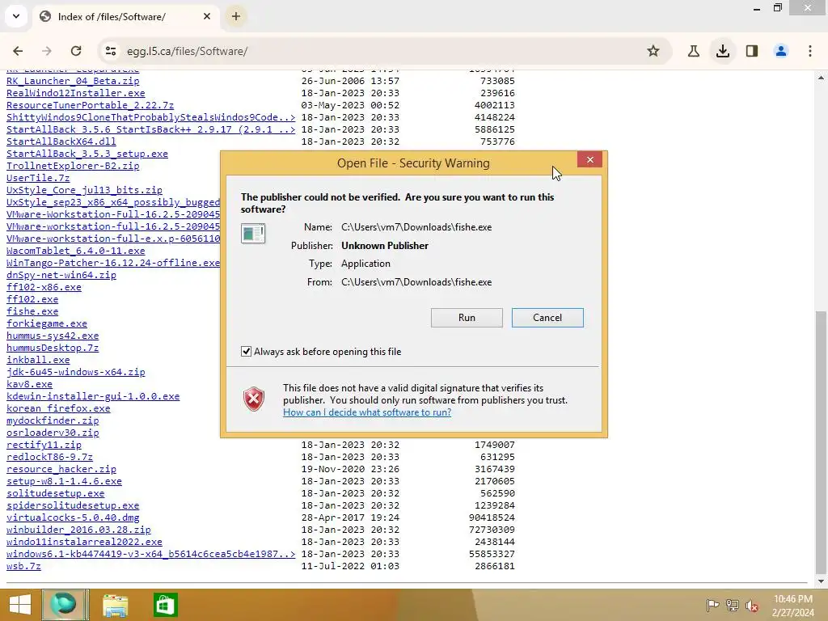Click the network tray icon
828x621 pixels.
[733, 606]
